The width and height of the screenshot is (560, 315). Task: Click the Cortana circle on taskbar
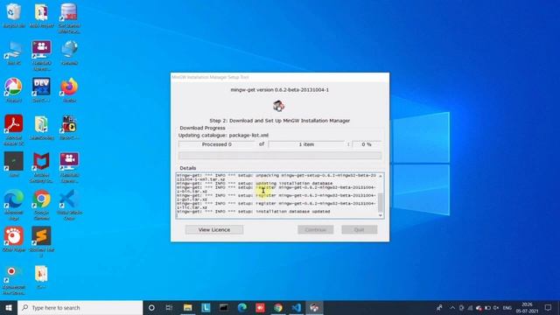pyautogui.click(x=151, y=307)
